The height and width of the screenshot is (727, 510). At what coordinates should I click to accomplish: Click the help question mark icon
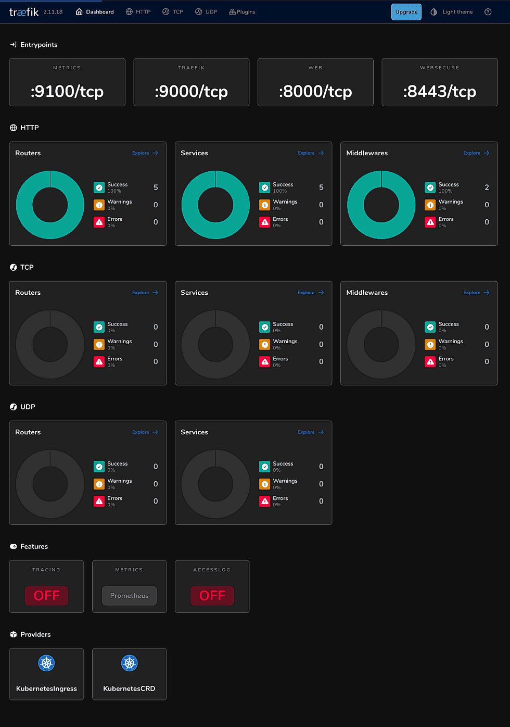pos(488,11)
